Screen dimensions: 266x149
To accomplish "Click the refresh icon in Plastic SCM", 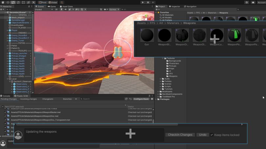I will click(x=126, y=99).
